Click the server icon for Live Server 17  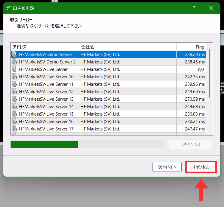tap(15, 129)
